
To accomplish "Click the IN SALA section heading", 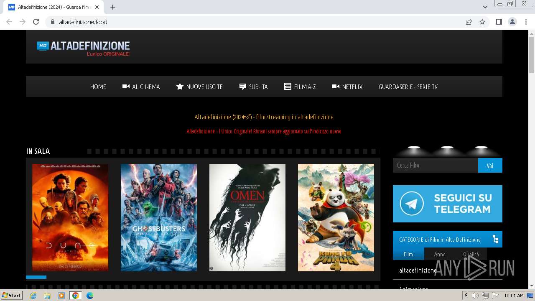I will click(x=38, y=151).
